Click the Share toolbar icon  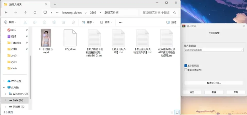[x=64, y=22]
